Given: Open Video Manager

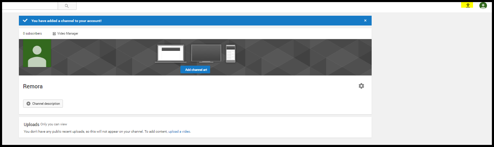Looking at the screenshot, I should (65, 34).
